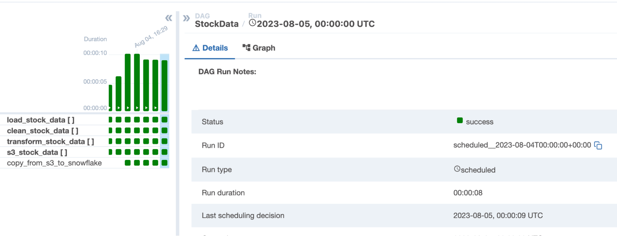Copy the Run ID to clipboard
Screen dimensions: 617x236
coord(598,146)
